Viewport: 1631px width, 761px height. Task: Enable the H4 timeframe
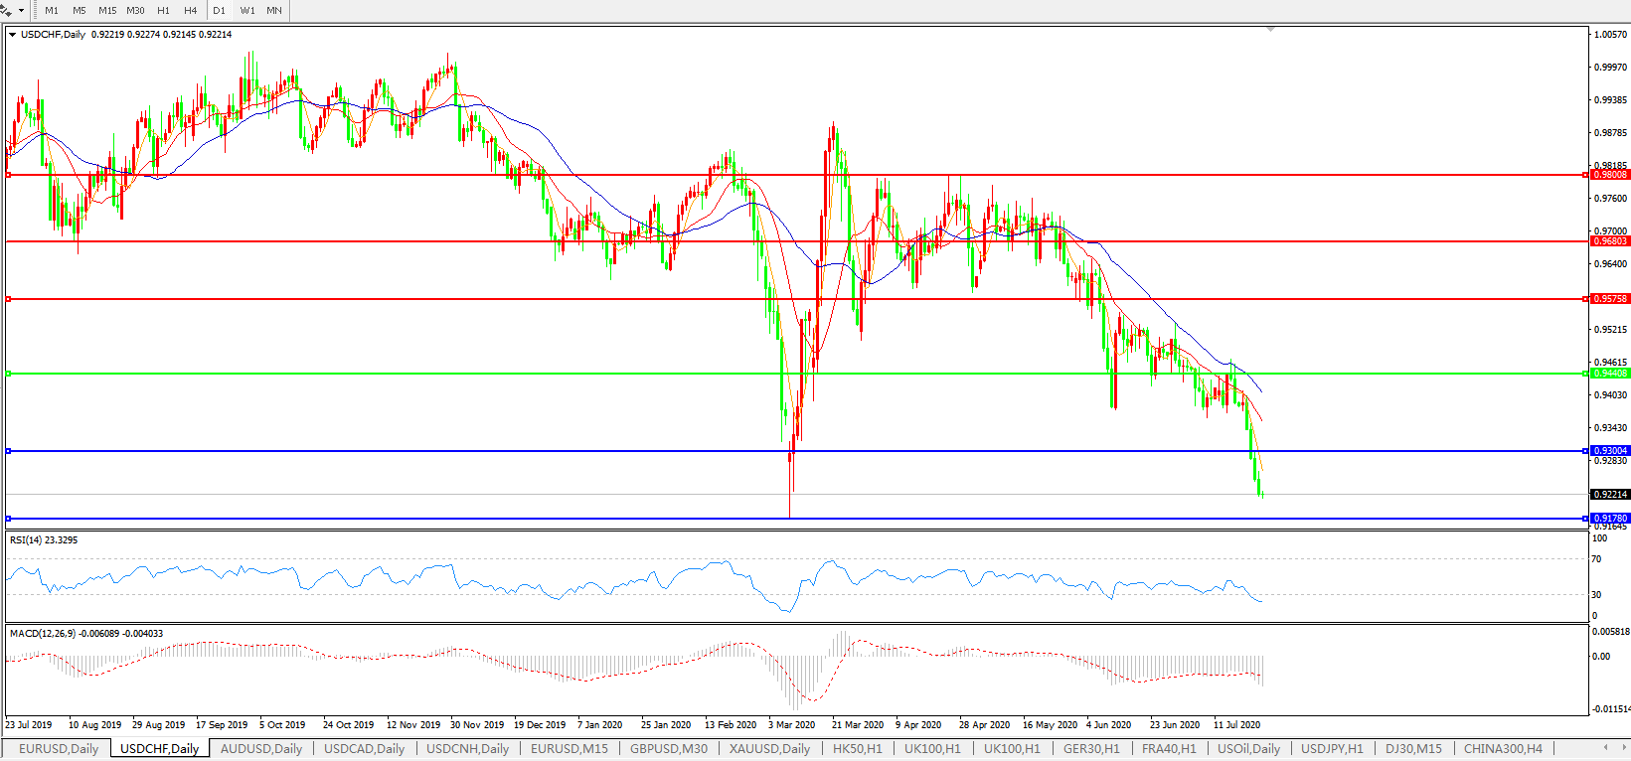[x=190, y=11]
